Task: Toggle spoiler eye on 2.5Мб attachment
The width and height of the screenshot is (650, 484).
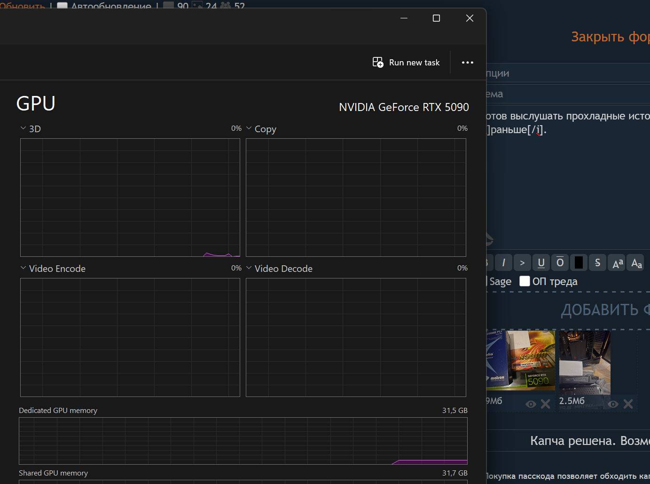Action: [613, 404]
